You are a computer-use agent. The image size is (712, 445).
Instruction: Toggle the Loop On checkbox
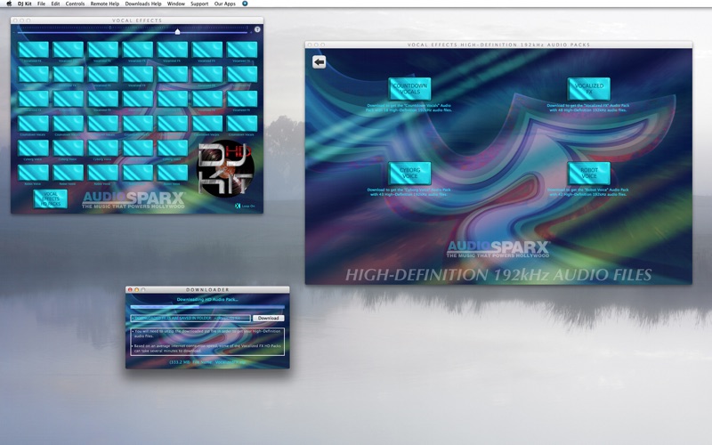[x=238, y=206]
